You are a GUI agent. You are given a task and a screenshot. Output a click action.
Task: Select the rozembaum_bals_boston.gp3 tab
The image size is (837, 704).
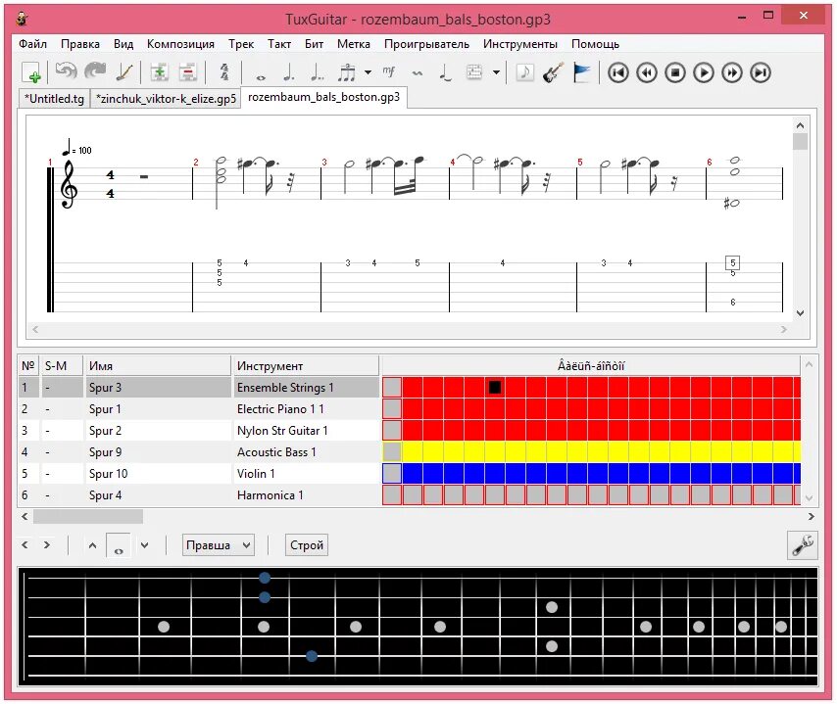click(x=323, y=97)
